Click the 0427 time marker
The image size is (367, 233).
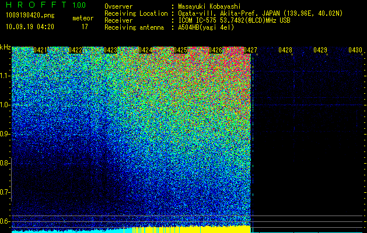250,50
